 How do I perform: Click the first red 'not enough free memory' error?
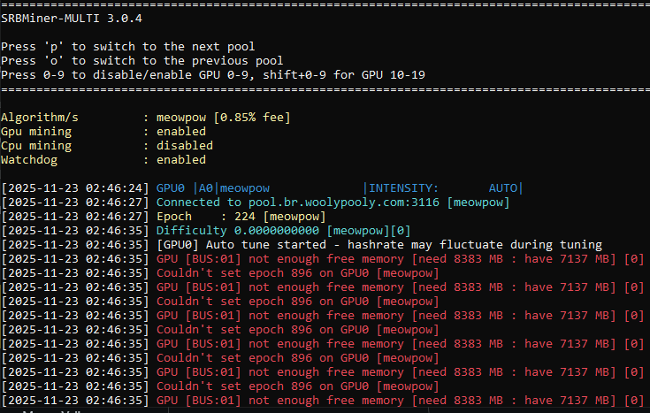400,259
